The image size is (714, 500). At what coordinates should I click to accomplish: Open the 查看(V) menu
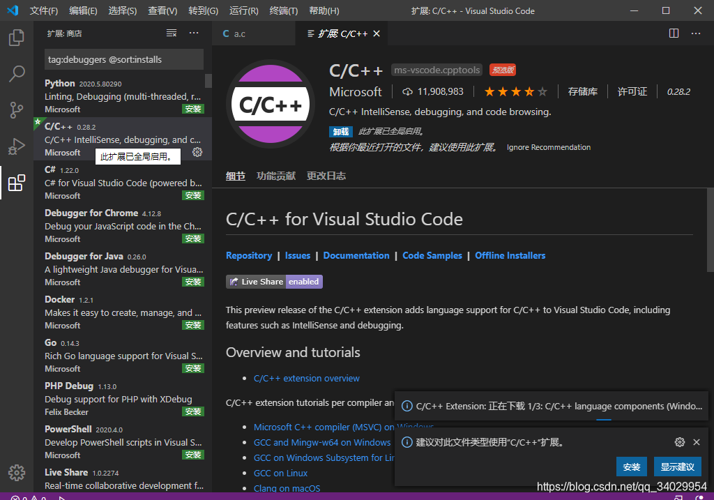(x=162, y=11)
